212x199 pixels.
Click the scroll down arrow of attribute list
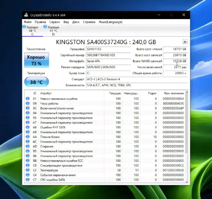pyautogui.click(x=187, y=182)
